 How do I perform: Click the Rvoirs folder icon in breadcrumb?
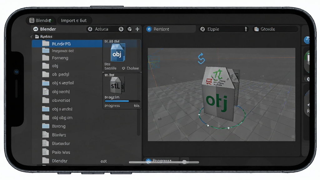click(x=37, y=37)
